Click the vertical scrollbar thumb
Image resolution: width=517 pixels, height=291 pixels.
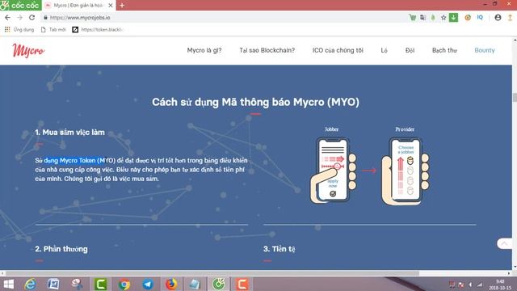515,98
